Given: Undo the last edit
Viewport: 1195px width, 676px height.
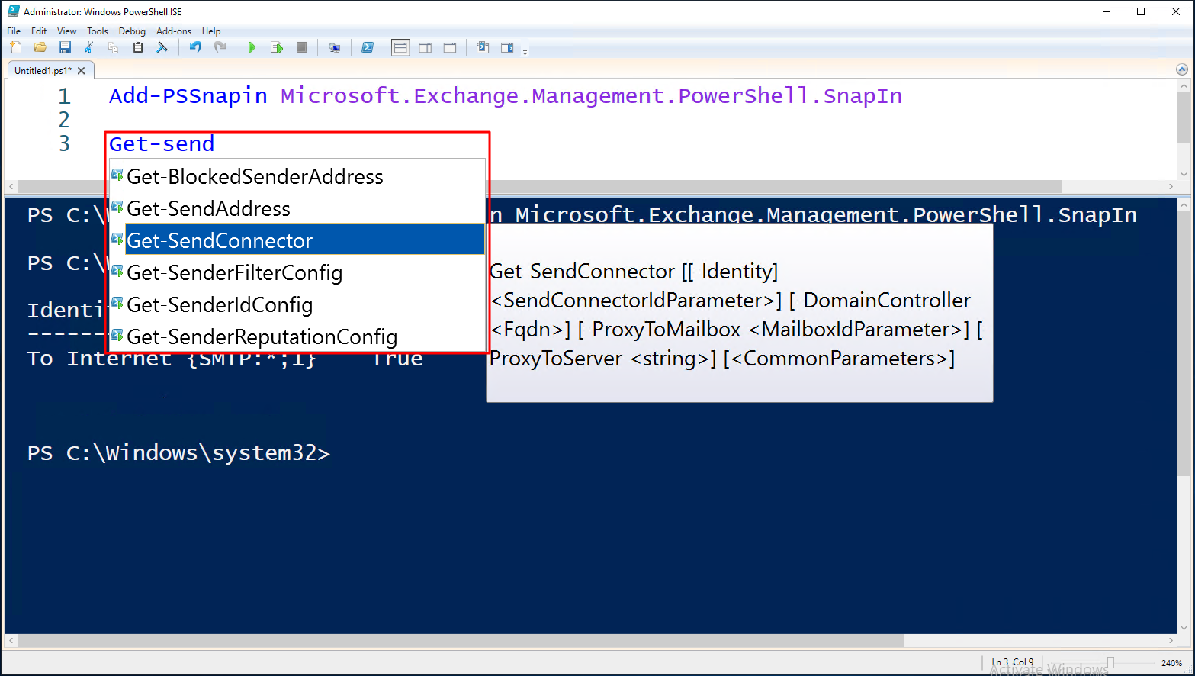Looking at the screenshot, I should click(x=195, y=47).
